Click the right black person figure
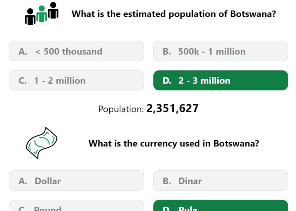The width and height of the screenshot is (296, 211). pyautogui.click(x=53, y=10)
